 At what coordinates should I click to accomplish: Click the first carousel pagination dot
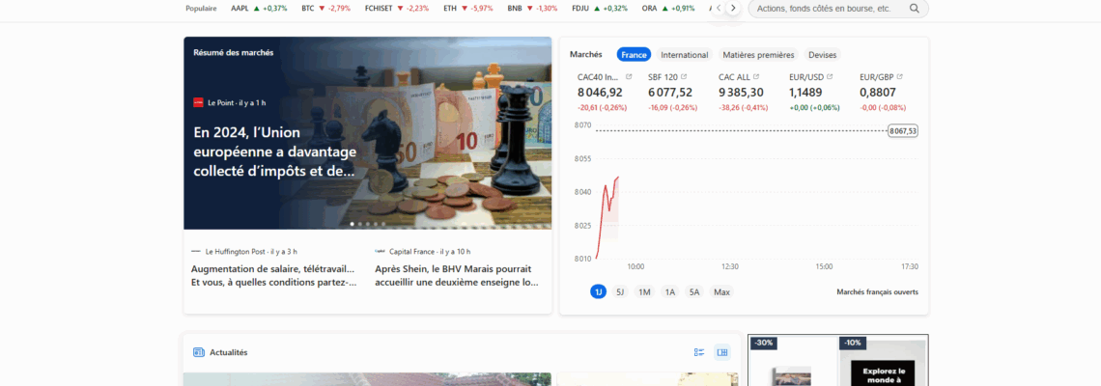click(x=352, y=224)
